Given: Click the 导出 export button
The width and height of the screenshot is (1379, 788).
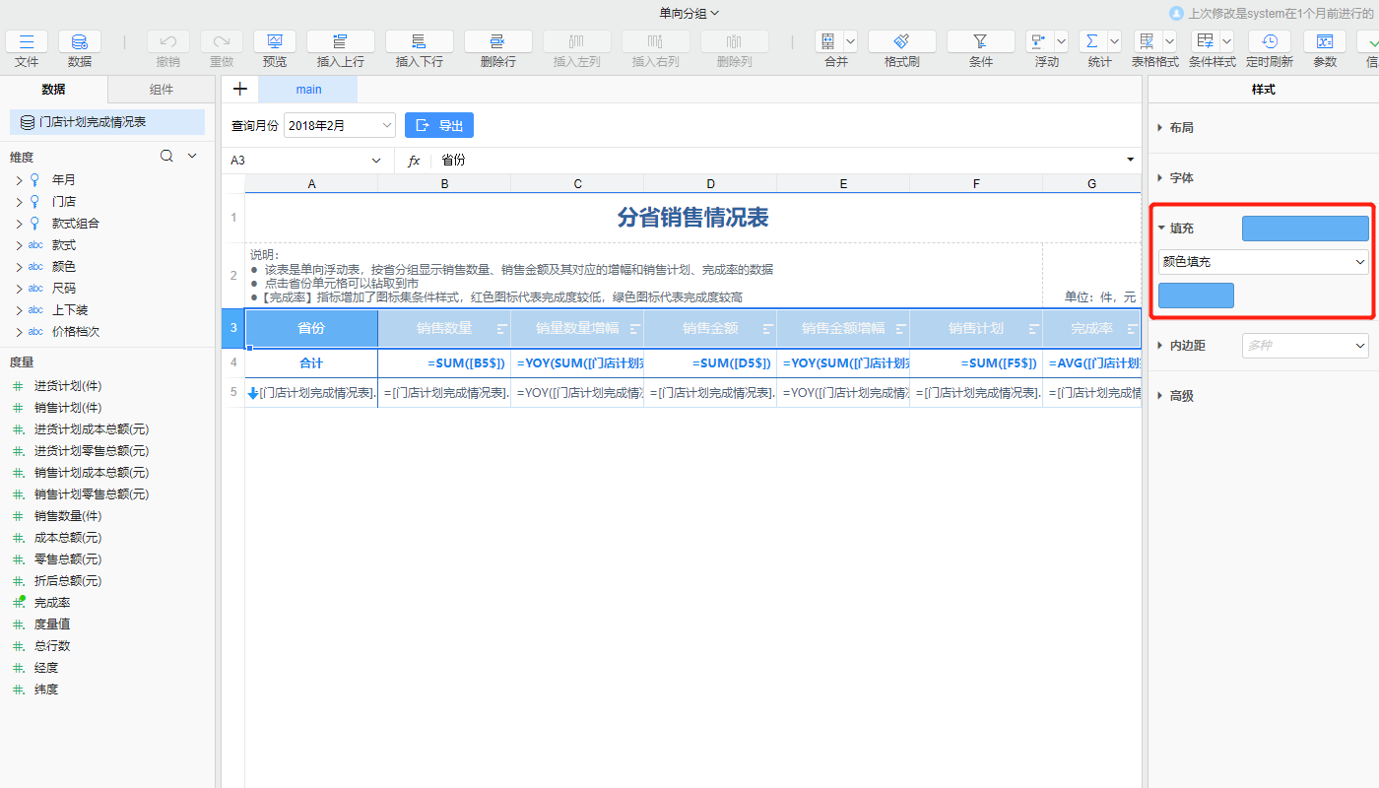Looking at the screenshot, I should tap(439, 125).
